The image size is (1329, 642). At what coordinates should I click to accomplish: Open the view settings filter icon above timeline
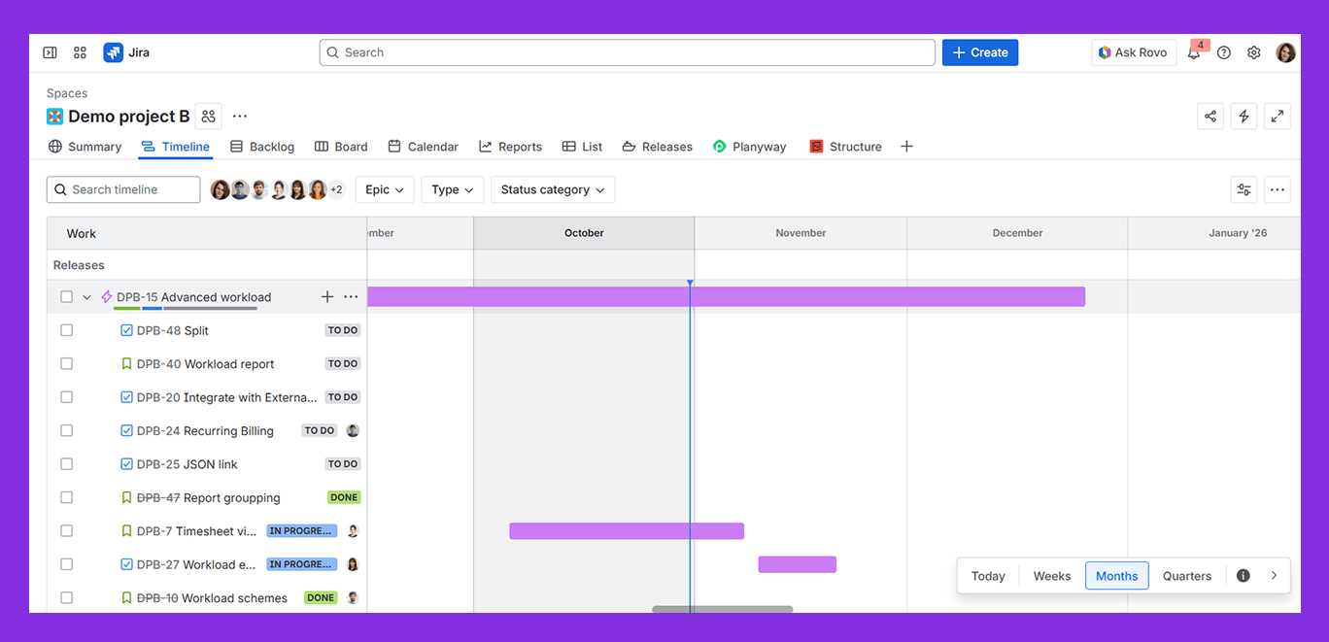[x=1244, y=189]
